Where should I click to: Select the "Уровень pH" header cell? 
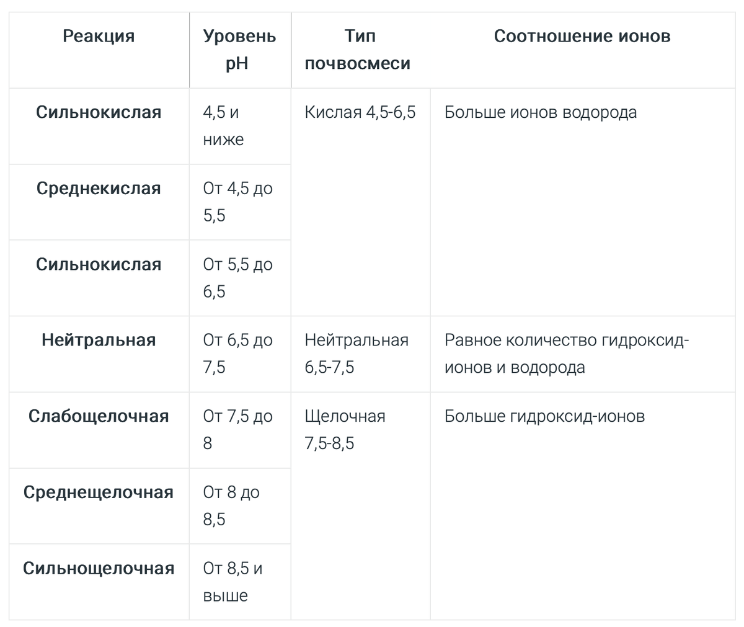239,50
